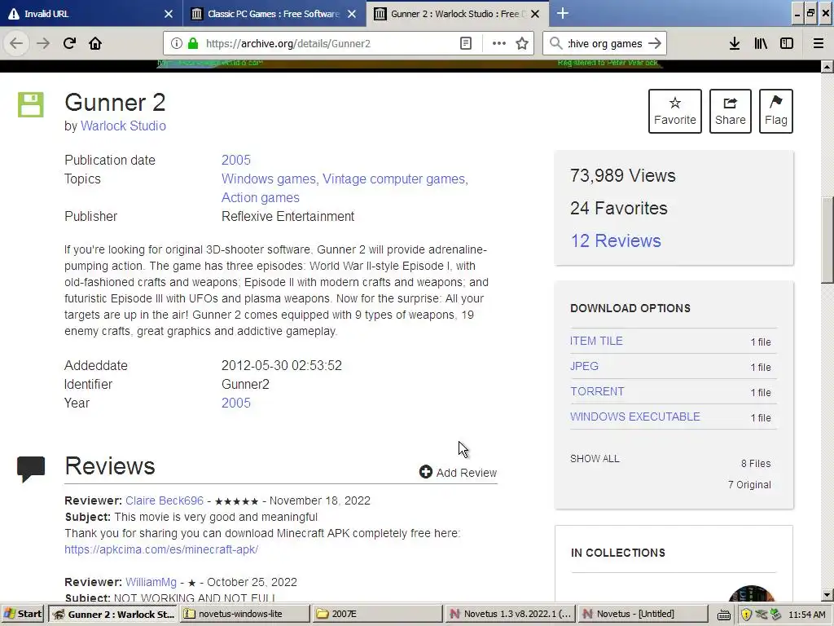
Task: Click the security shield tray icon
Action: tap(746, 615)
